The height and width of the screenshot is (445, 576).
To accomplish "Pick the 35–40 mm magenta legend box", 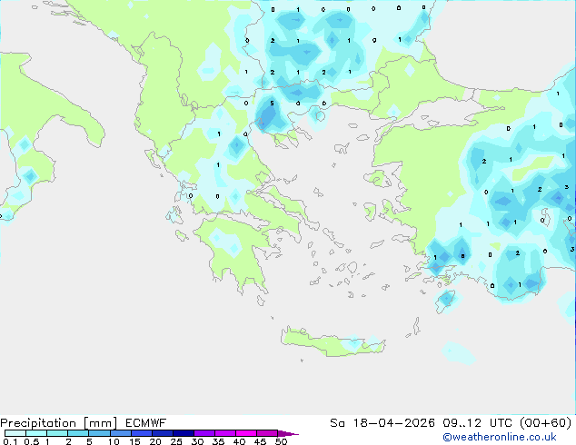I will tap(225, 433).
